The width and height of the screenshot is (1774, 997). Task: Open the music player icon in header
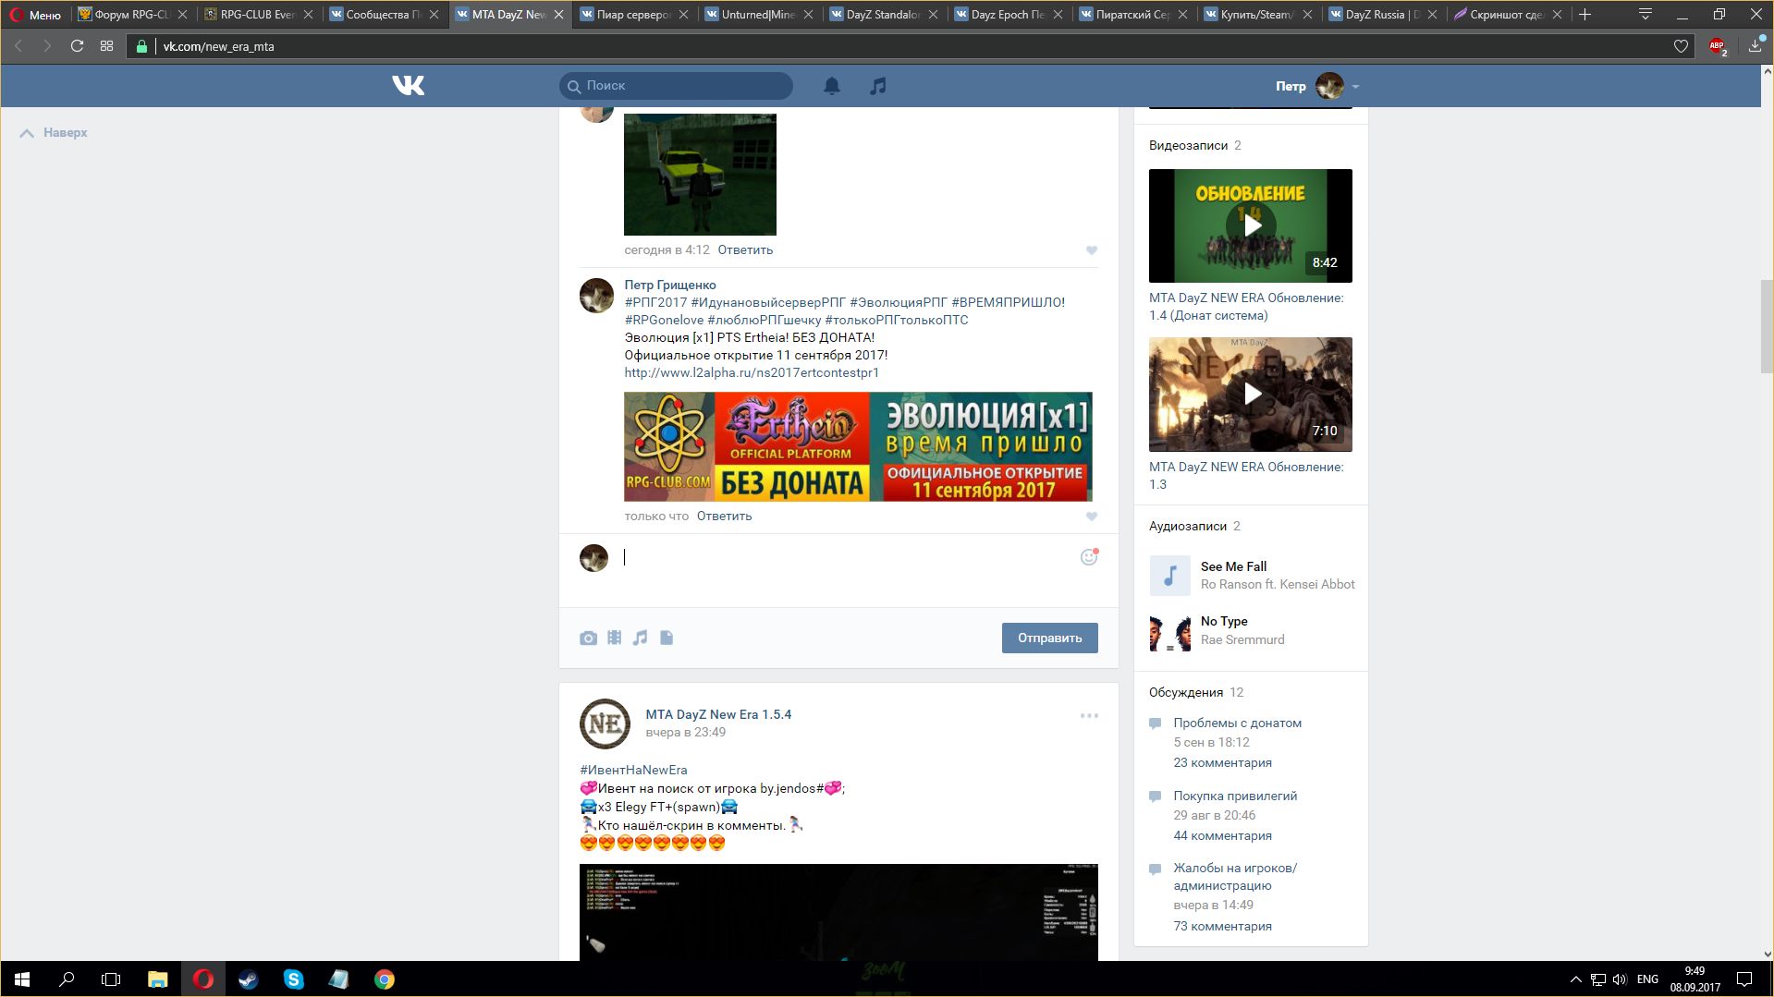(878, 86)
